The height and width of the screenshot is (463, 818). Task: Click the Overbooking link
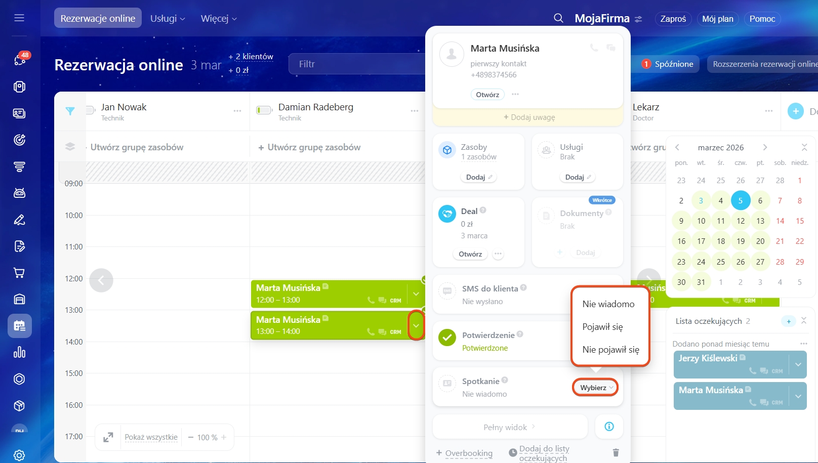pyautogui.click(x=468, y=453)
